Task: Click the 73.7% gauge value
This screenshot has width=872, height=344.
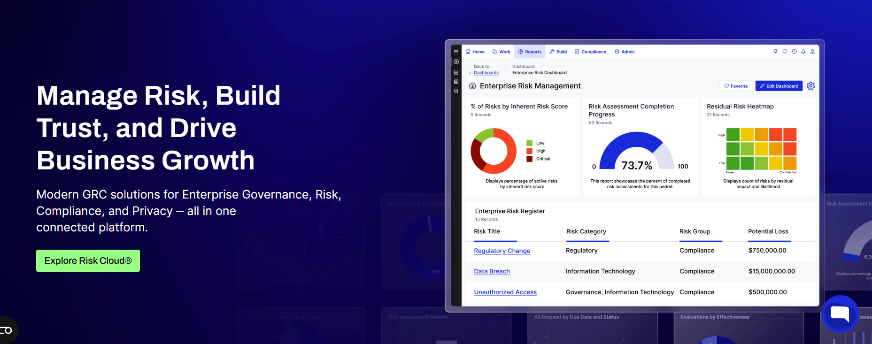Action: pos(637,166)
